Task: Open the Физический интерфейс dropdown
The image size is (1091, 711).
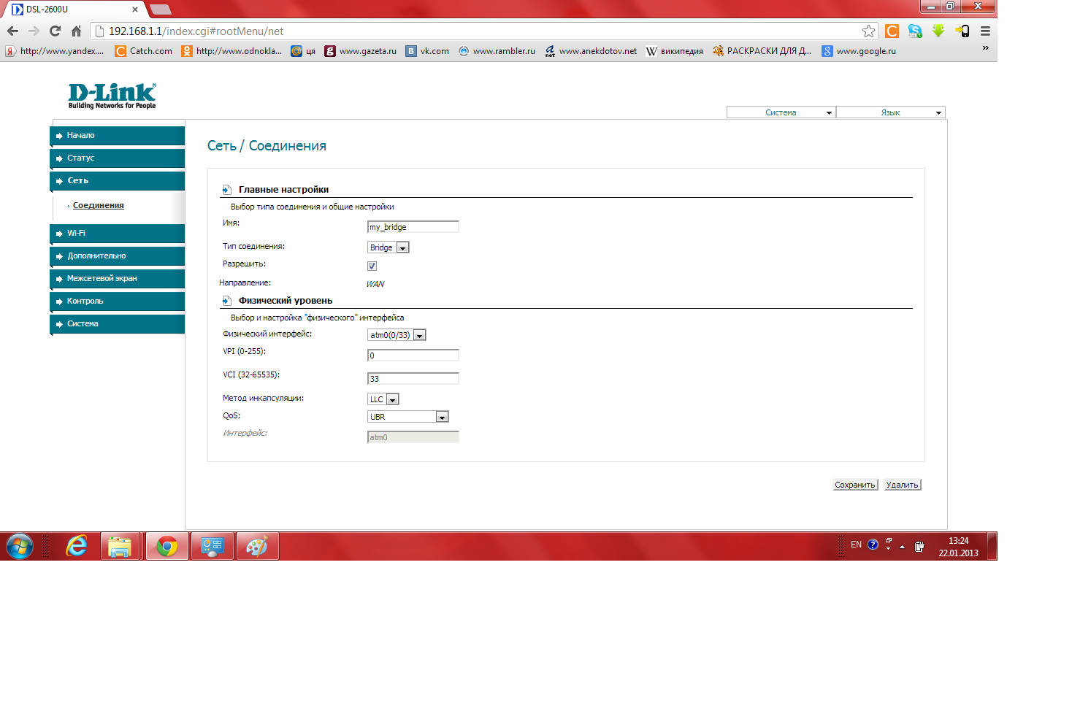Action: (x=397, y=335)
